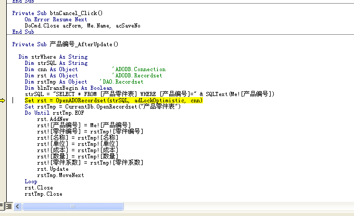354x216 pixels.
Task: Click the rst![名称] assignment line
Action: tap(78, 138)
